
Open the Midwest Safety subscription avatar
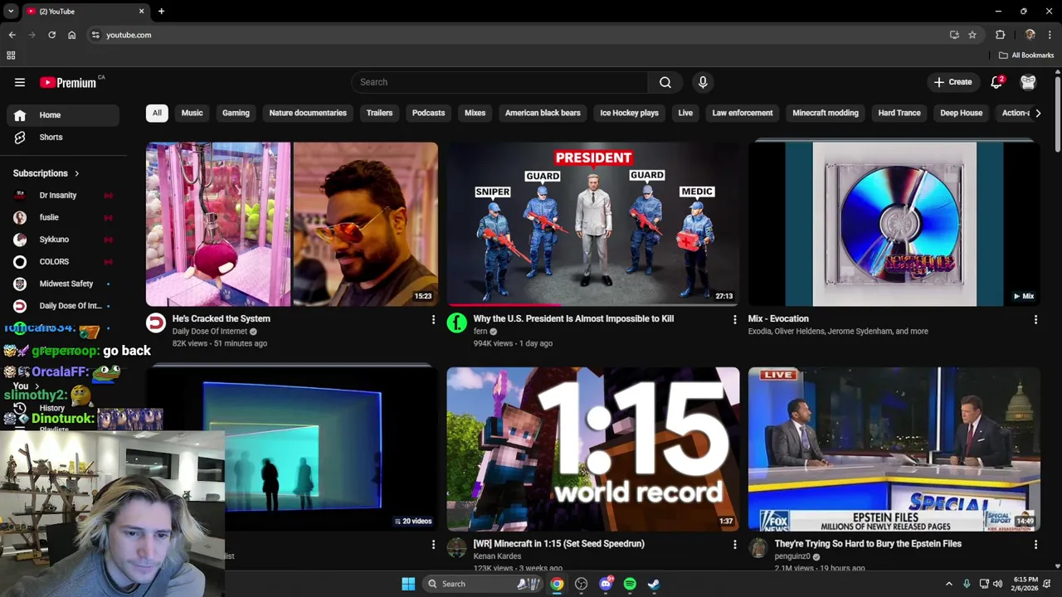click(20, 284)
